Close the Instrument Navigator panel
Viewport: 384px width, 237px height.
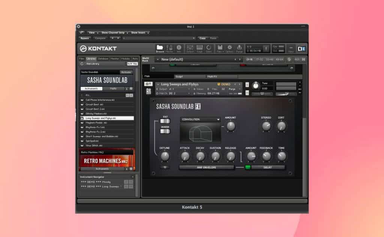coord(133,177)
